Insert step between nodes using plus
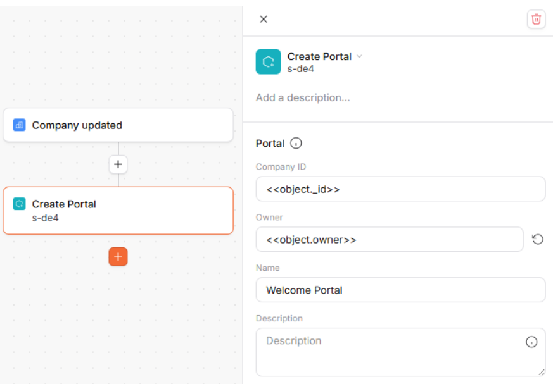 pyautogui.click(x=118, y=164)
